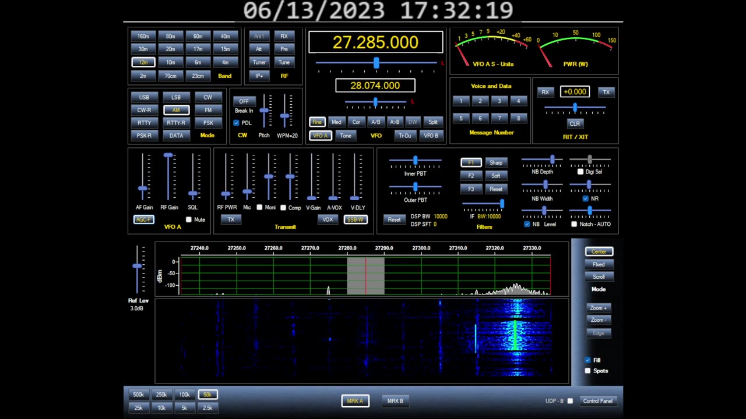Click Zoom + on the scope
Image resolution: width=746 pixels, height=419 pixels.
click(599, 308)
